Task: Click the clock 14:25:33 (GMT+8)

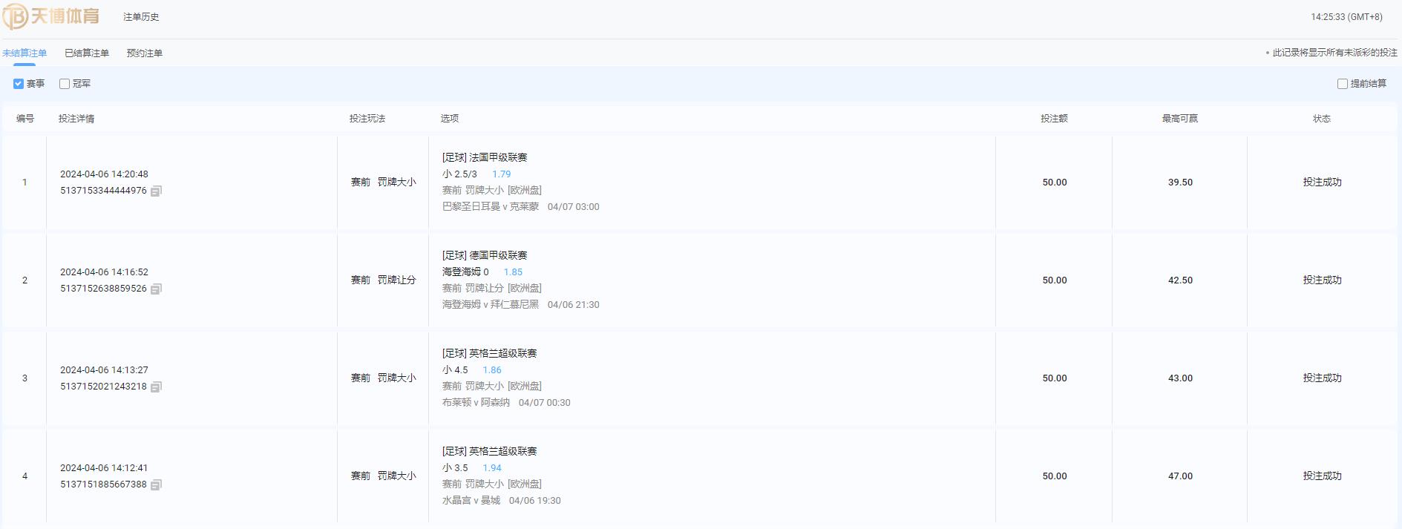Action: 1346,17
